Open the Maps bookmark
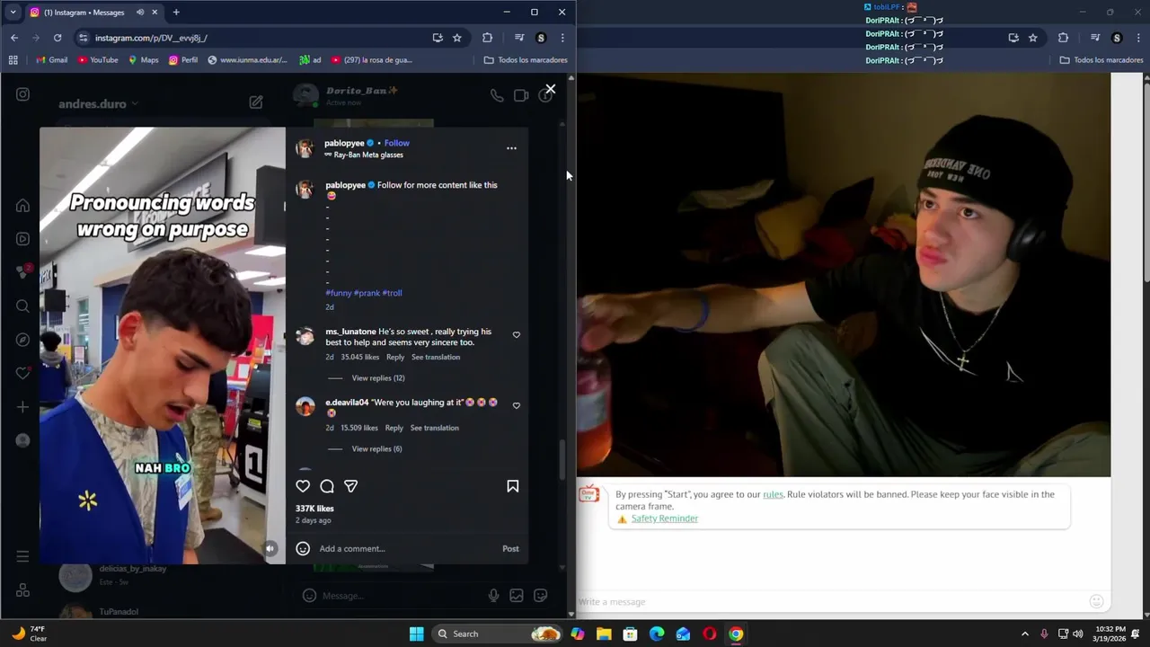Image resolution: width=1150 pixels, height=647 pixels. tap(144, 60)
